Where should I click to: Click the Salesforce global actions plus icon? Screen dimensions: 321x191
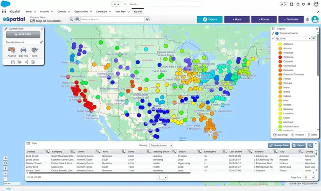pos(291,4)
